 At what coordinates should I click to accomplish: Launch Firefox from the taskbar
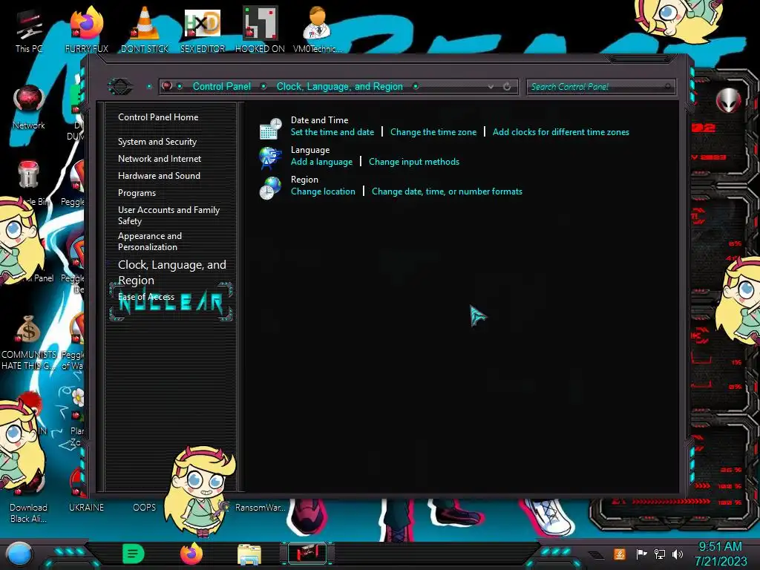point(191,554)
